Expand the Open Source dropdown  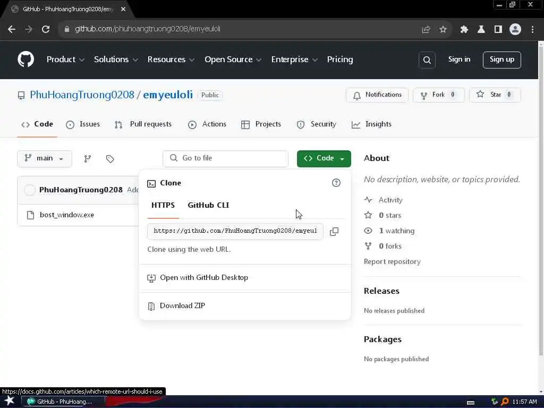click(233, 59)
